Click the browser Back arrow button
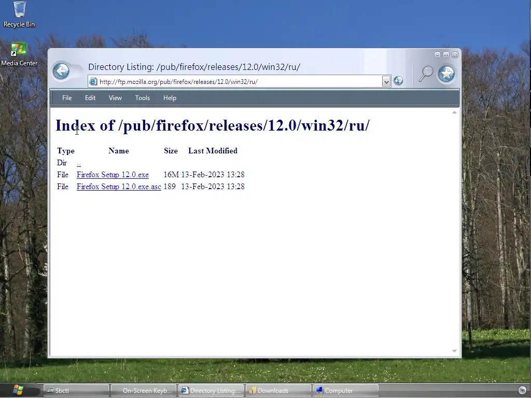This screenshot has width=531, height=398. pos(61,71)
